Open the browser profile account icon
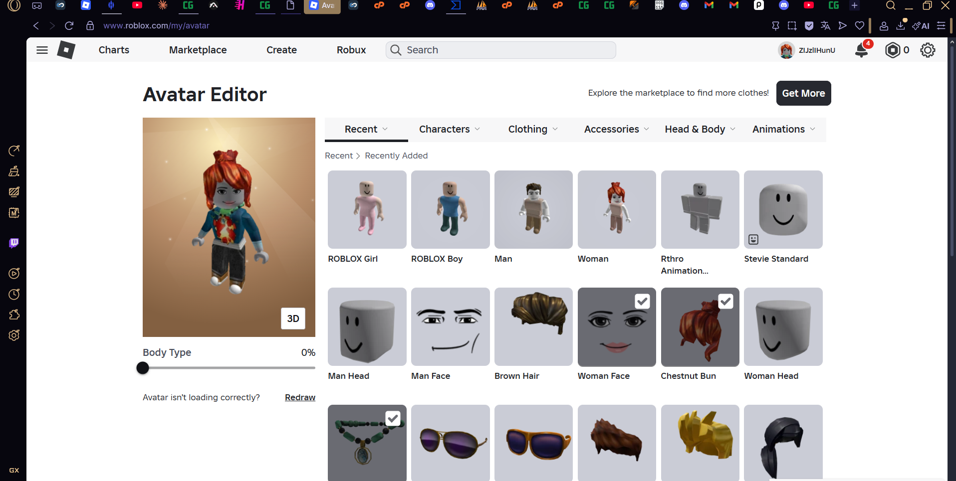Viewport: 956px width, 481px height. pyautogui.click(x=884, y=26)
